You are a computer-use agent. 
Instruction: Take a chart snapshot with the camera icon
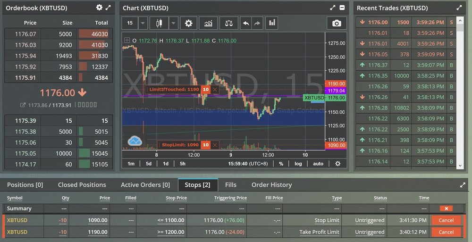click(x=337, y=23)
